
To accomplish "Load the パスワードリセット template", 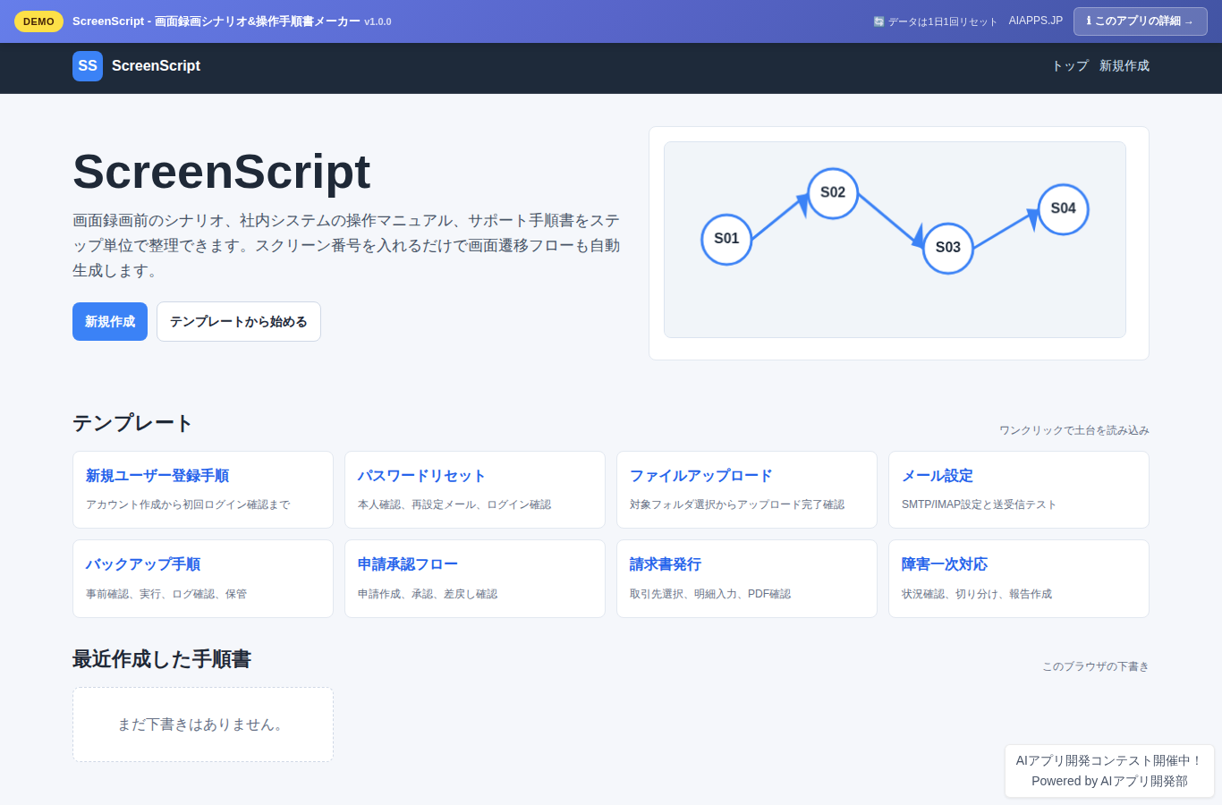I will click(475, 489).
